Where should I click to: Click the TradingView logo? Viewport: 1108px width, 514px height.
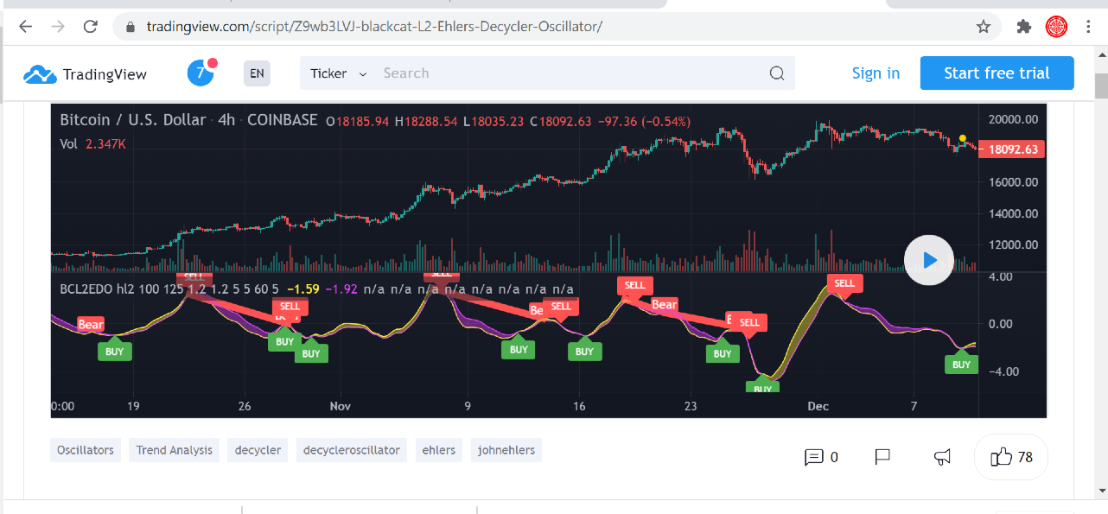pyautogui.click(x=86, y=74)
